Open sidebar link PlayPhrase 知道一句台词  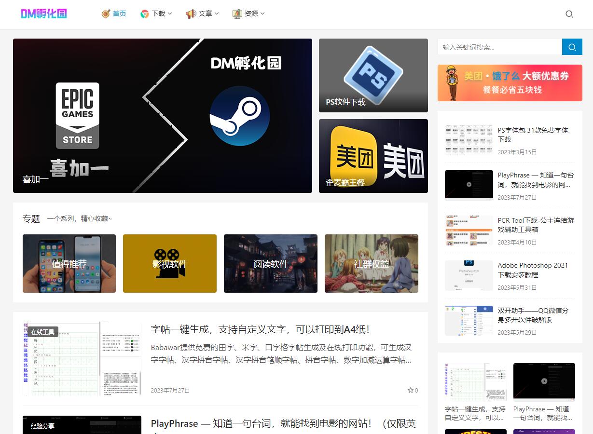pos(536,180)
